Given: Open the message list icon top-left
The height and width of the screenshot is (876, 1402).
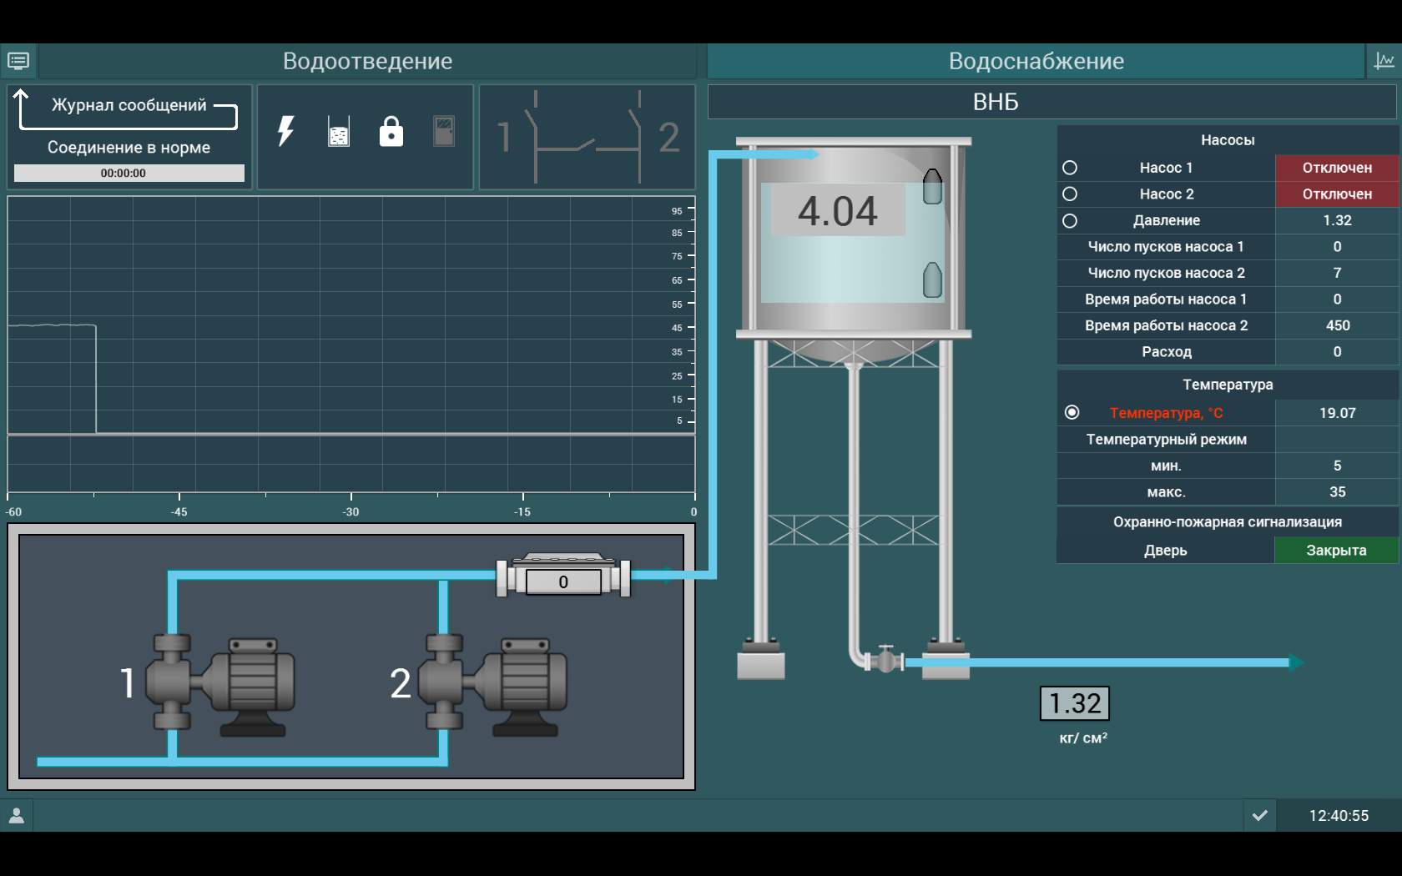Looking at the screenshot, I should click(x=18, y=61).
